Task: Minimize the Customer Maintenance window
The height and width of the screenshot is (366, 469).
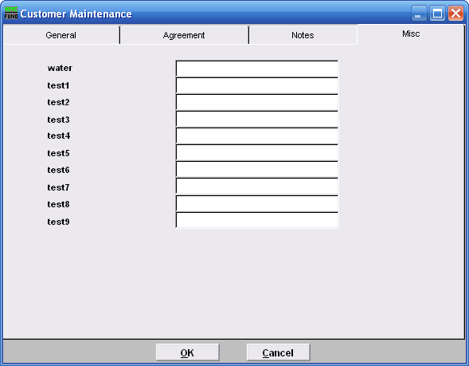Action: coord(419,14)
